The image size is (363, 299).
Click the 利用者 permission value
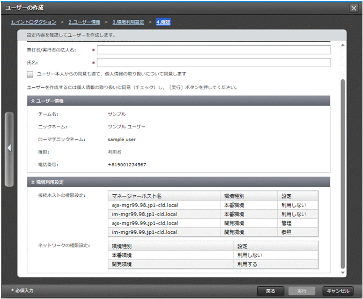[115, 152]
